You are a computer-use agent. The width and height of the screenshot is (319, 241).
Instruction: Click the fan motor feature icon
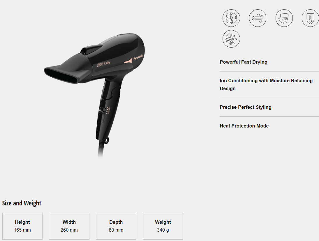pos(231,18)
